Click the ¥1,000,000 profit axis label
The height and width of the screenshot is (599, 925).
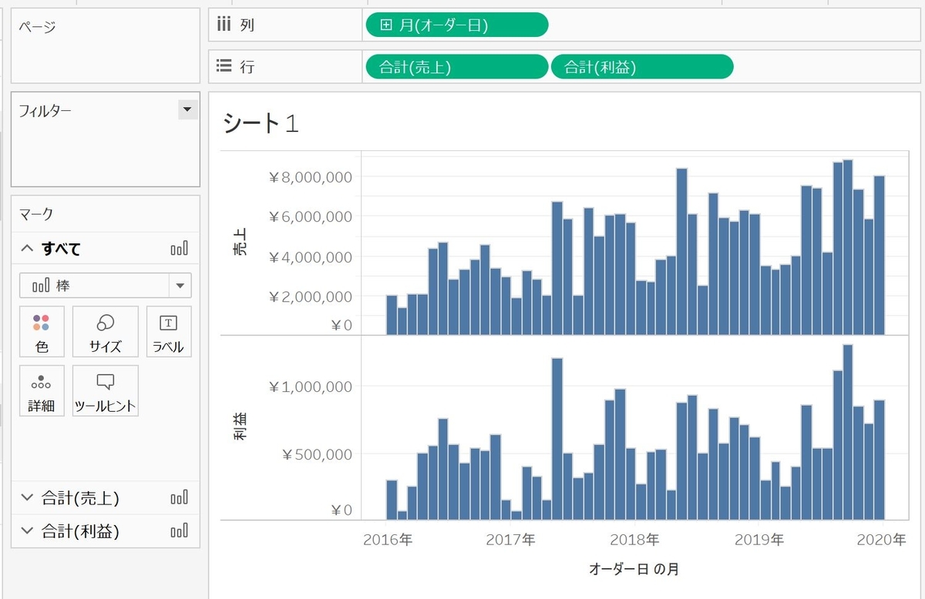click(x=310, y=387)
